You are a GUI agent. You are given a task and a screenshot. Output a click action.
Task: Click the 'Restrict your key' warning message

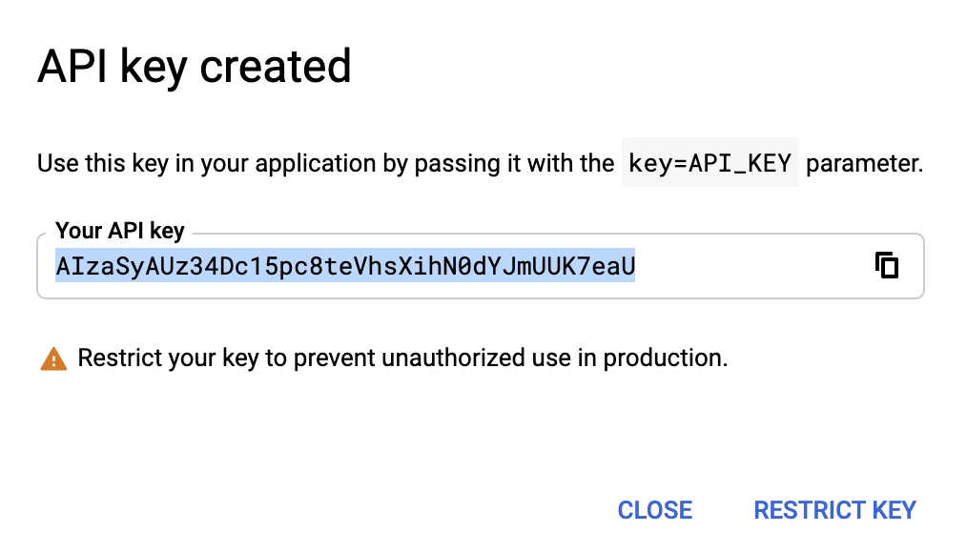[402, 358]
